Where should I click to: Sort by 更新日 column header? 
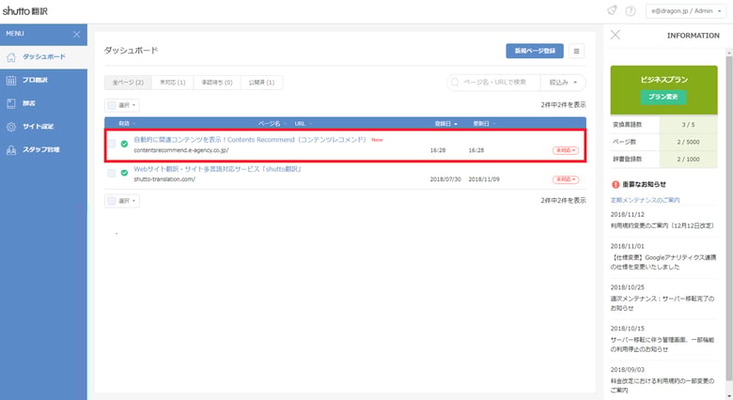click(x=484, y=124)
